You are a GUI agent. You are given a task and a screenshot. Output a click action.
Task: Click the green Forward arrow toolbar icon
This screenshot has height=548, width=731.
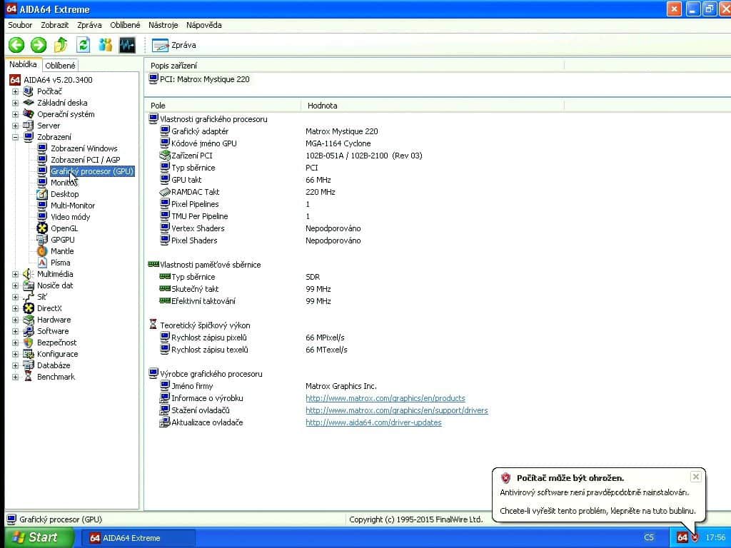(x=39, y=45)
